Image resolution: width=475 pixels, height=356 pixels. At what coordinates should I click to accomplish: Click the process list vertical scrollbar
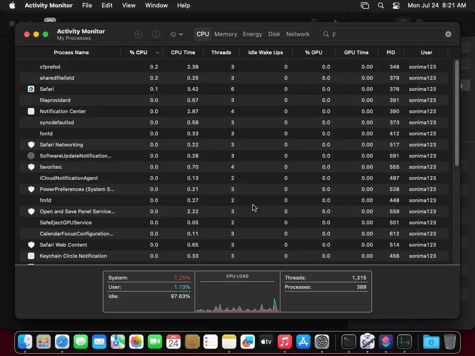pos(456,113)
